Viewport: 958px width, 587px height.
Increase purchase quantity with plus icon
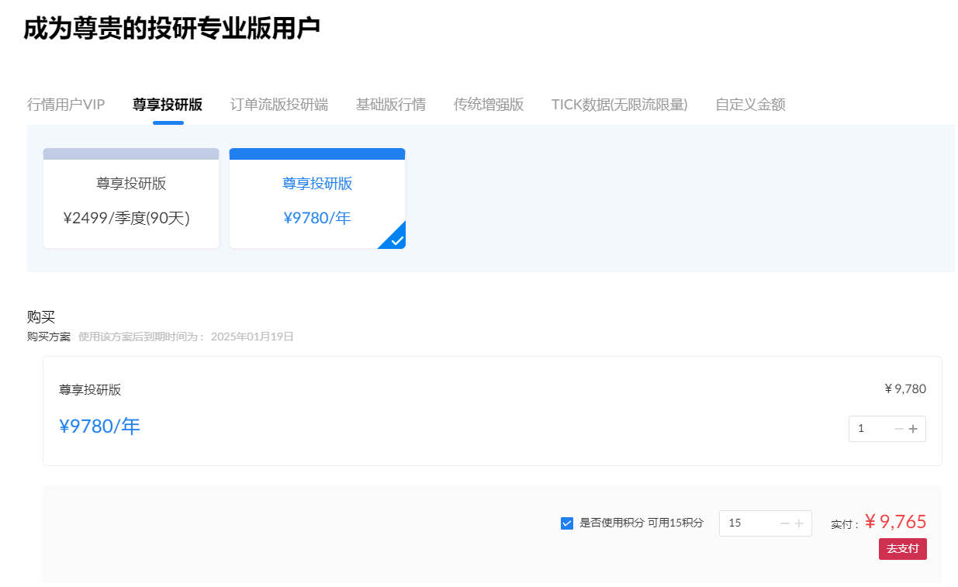click(913, 429)
